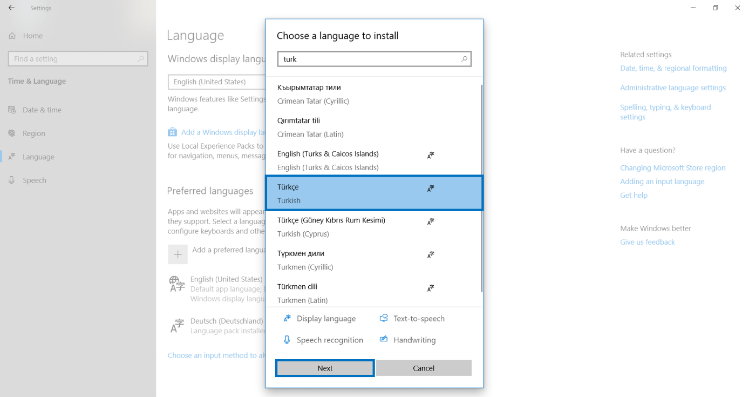
Task: Open Changing Microsoft Store region link
Action: click(x=673, y=168)
